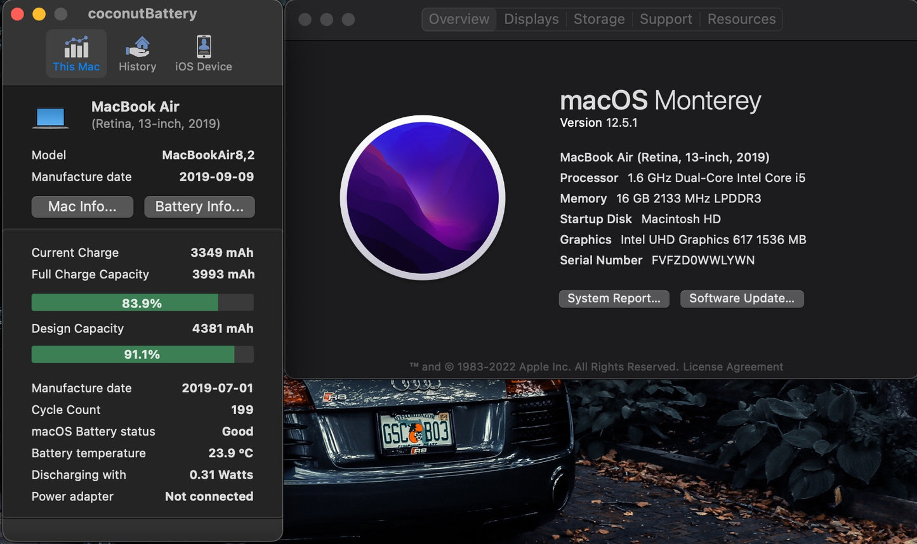Viewport: 917px width, 544px height.
Task: Open the Support tab
Action: (666, 19)
